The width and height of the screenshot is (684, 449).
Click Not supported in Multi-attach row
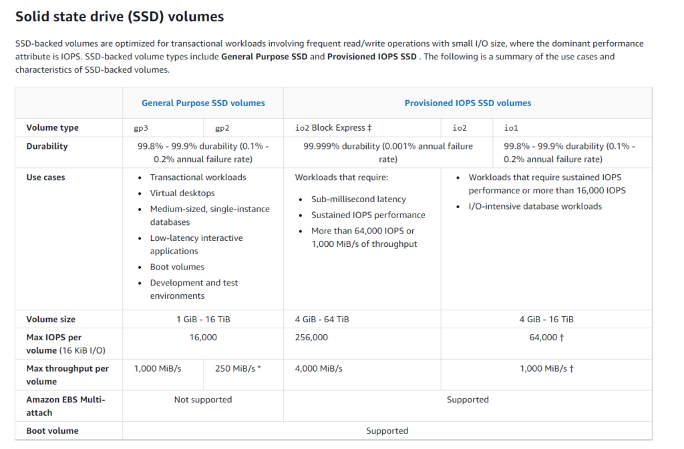203,400
